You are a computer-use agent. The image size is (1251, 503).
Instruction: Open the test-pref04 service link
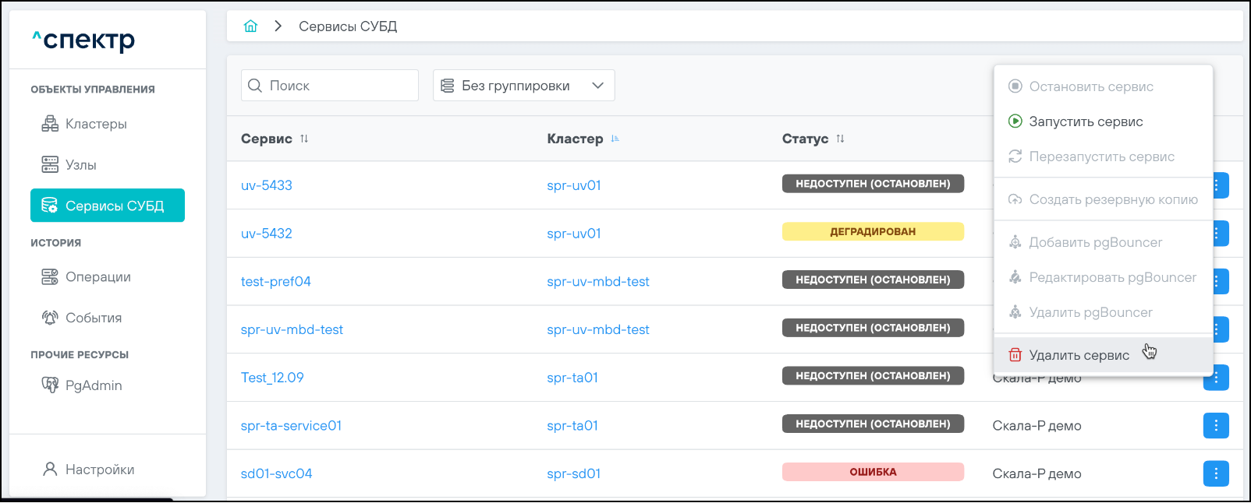(x=276, y=281)
